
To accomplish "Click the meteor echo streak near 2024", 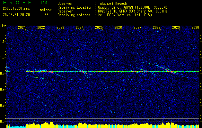I will click(81, 70).
